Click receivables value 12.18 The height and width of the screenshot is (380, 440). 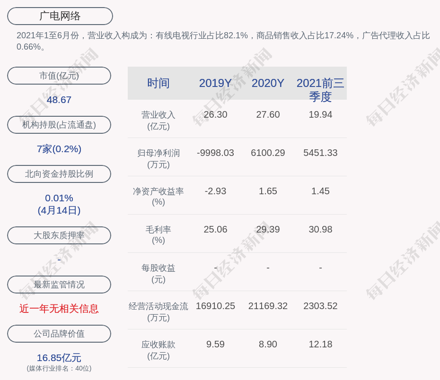tap(320, 344)
